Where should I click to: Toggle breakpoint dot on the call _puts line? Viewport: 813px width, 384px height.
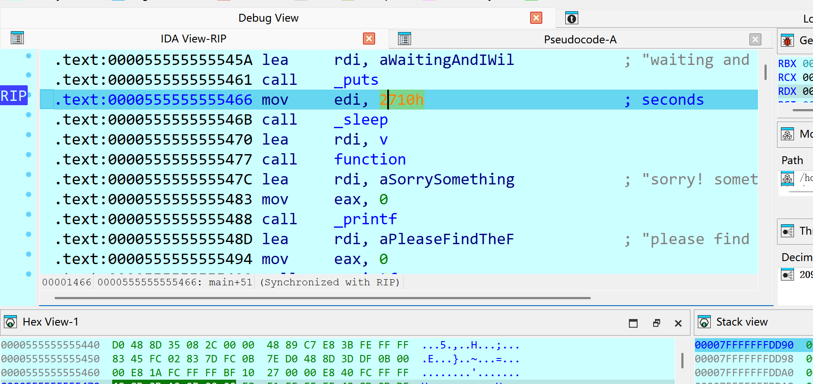tap(29, 75)
